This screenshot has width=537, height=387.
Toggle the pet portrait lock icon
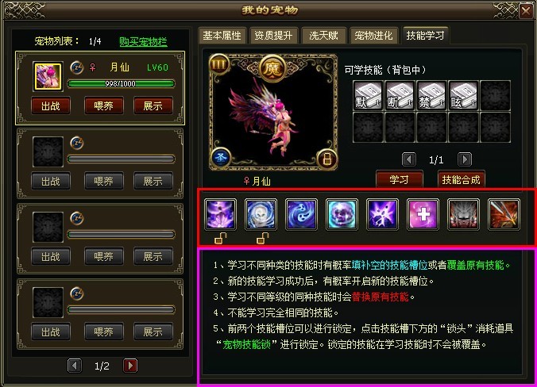coord(326,159)
